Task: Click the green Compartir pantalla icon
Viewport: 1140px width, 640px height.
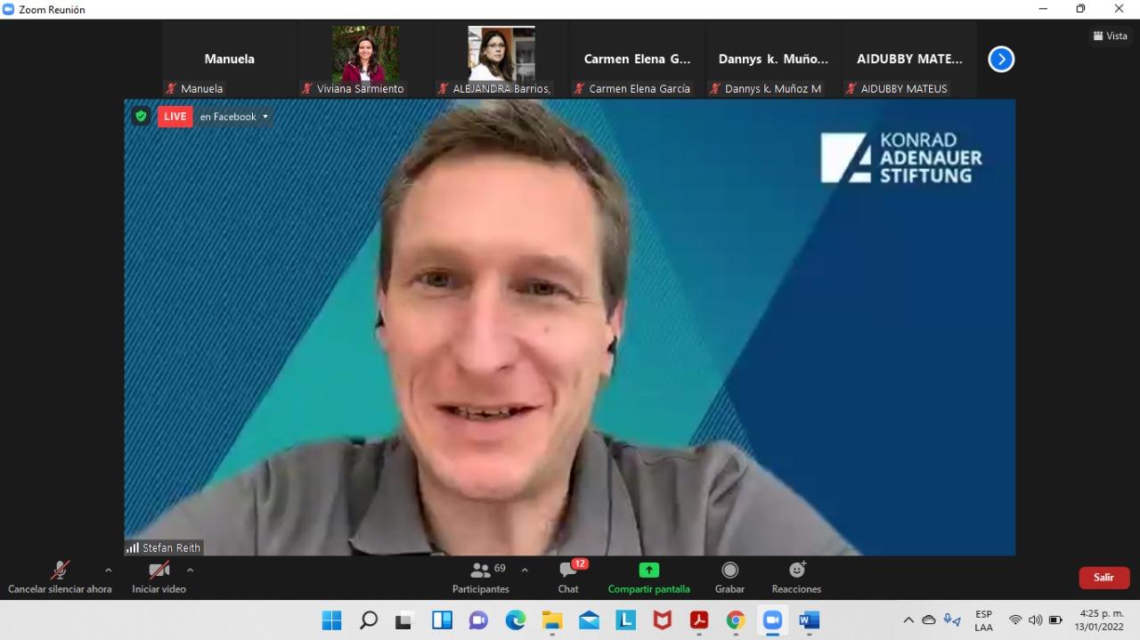Action: [x=648, y=571]
